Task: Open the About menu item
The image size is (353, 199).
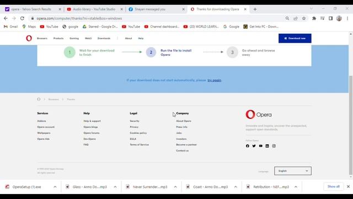Action: pos(129,38)
